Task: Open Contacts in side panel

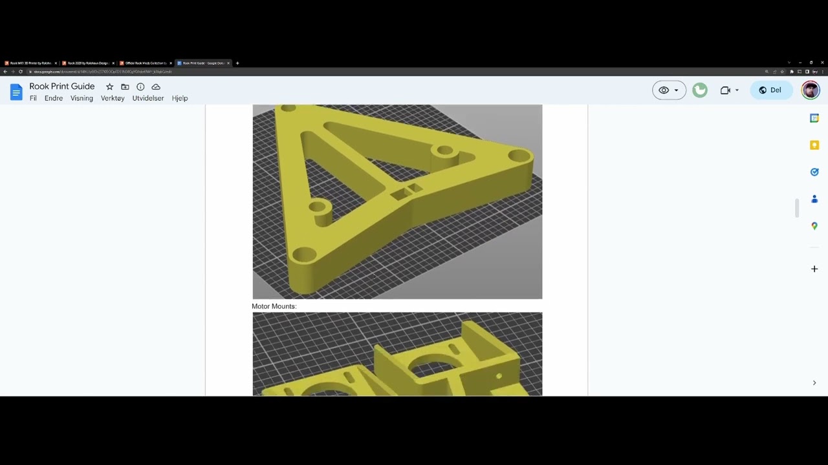Action: point(814,199)
